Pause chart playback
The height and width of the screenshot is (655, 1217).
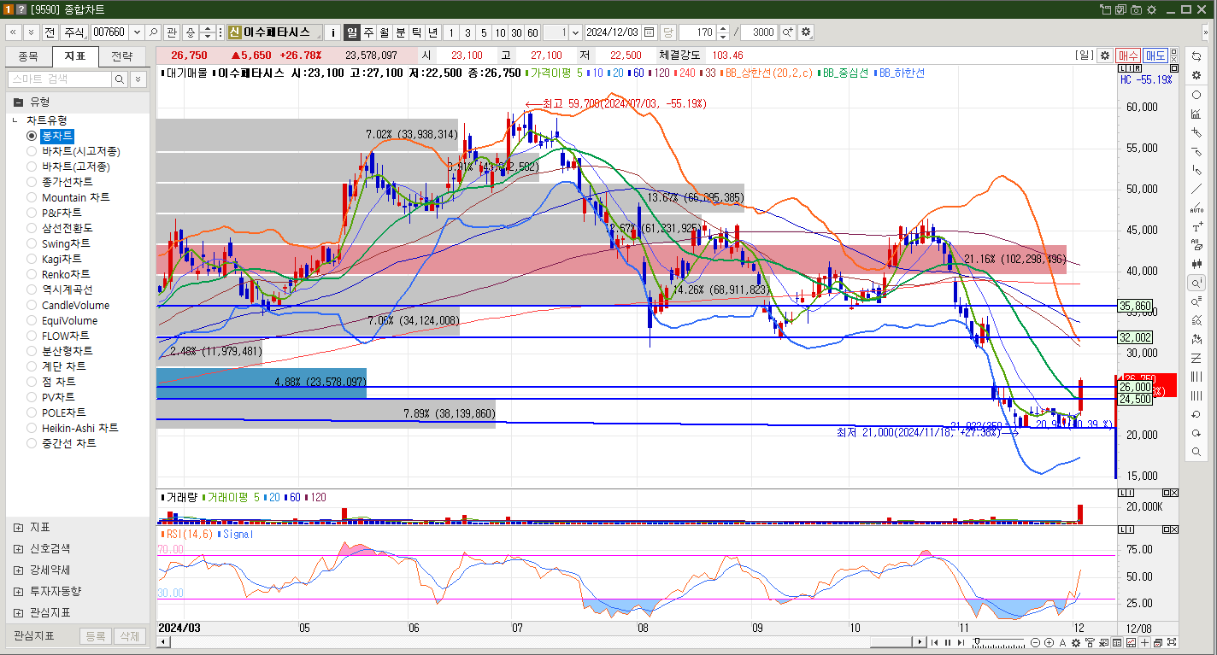(x=948, y=642)
